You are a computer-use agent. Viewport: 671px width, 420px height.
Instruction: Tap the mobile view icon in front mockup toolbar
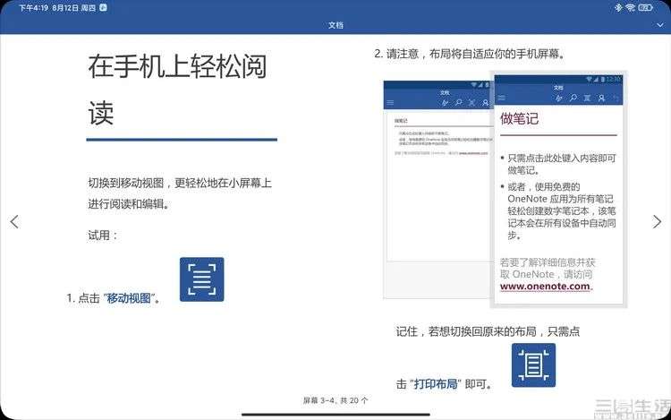pos(587,98)
